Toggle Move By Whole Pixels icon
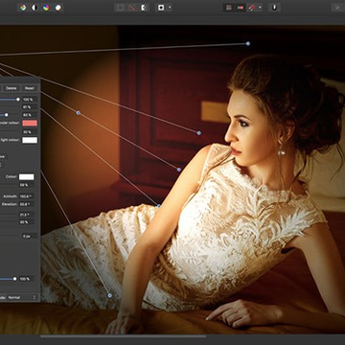 coord(240,8)
